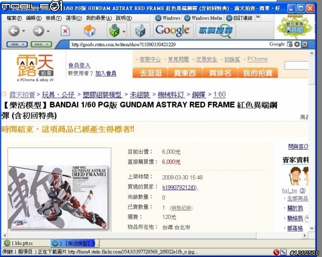
Task: Open the Home page house icon
Action: point(90,31)
